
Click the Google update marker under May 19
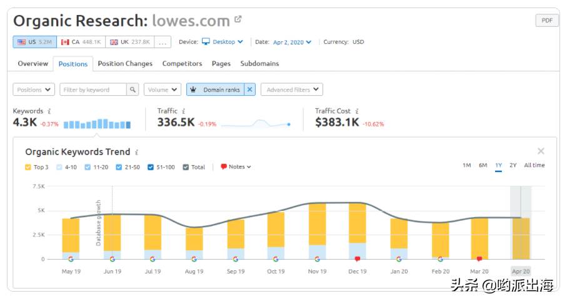click(x=71, y=259)
